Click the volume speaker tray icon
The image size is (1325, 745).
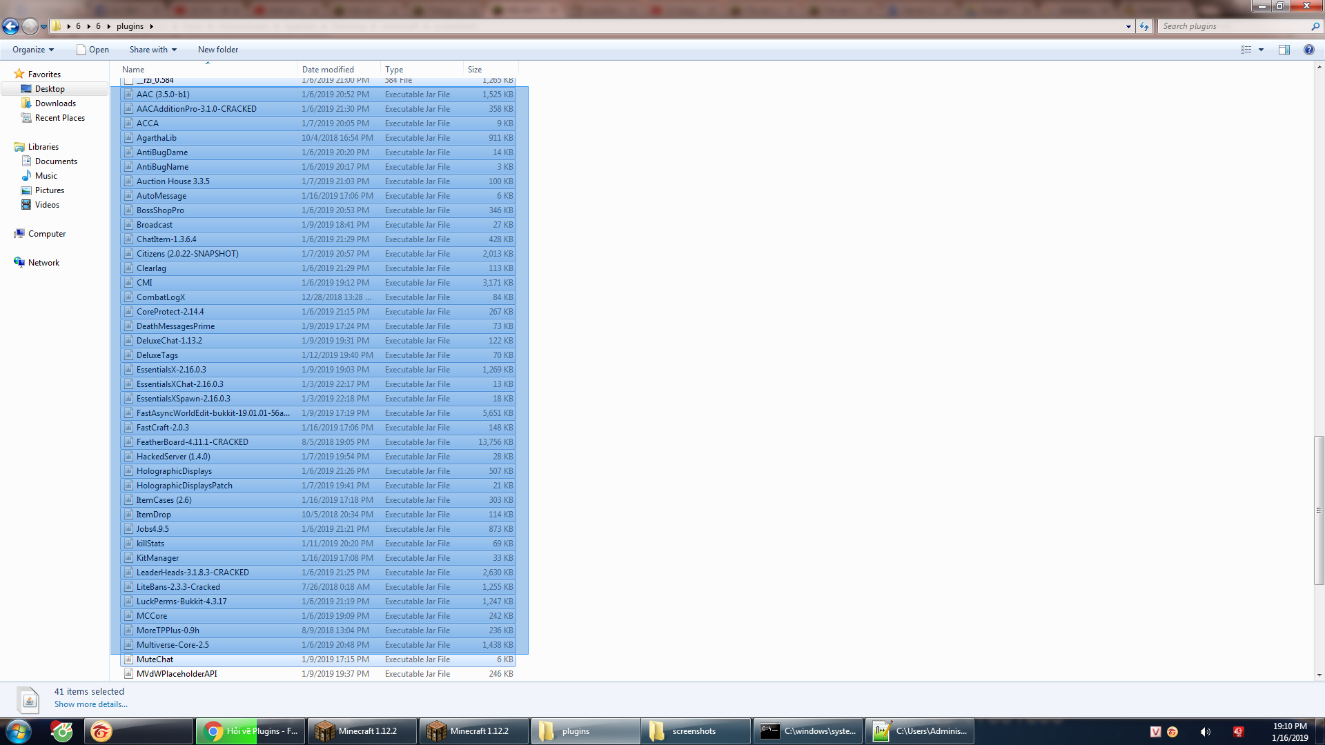tap(1205, 732)
